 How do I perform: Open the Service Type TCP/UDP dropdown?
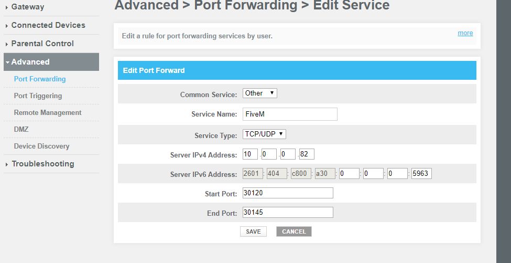pyautogui.click(x=264, y=134)
